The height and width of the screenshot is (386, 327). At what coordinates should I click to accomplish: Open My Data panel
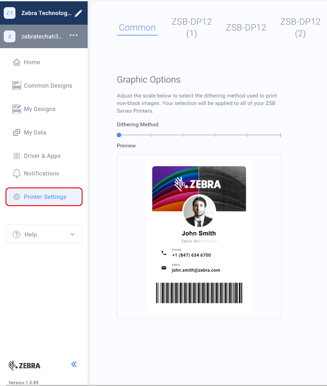pos(16,132)
